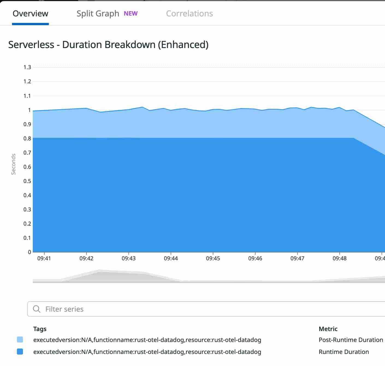Open the Split Graph tab

click(98, 13)
